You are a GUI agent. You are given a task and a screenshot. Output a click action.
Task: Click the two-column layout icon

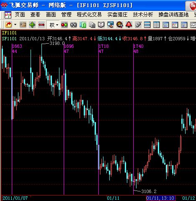[156, 25]
